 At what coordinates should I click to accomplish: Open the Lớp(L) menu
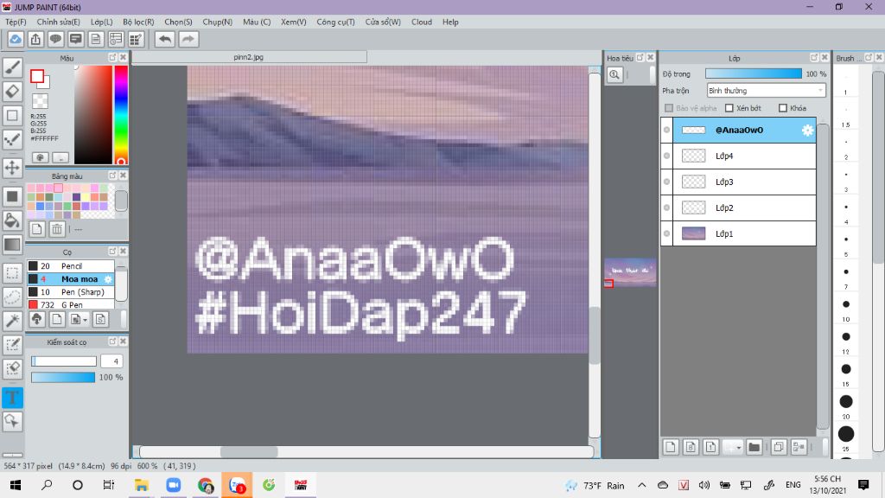(102, 22)
